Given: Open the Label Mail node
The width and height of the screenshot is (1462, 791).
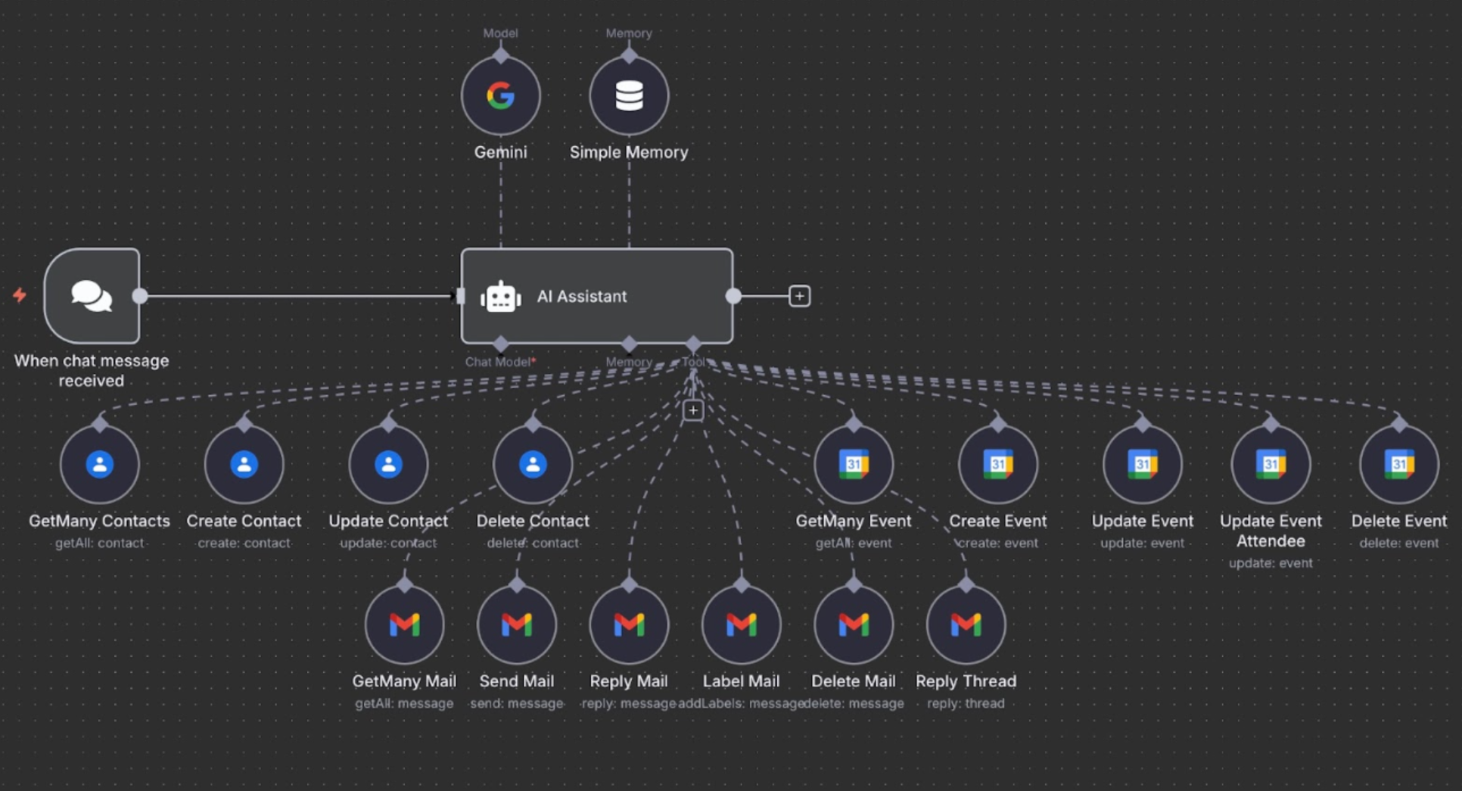Looking at the screenshot, I should 741,624.
